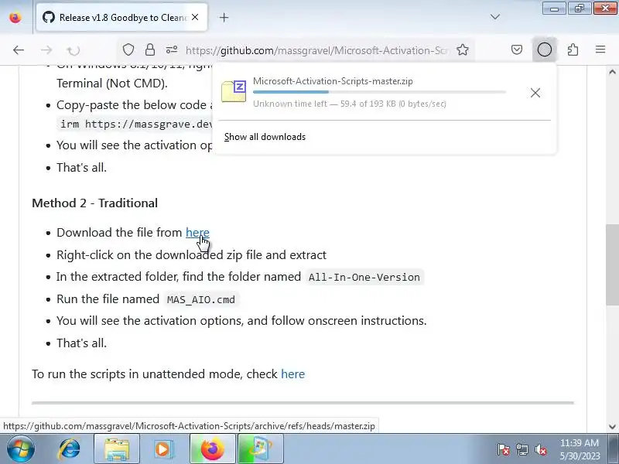Image resolution: width=619 pixels, height=464 pixels.
Task: Open Windows Media Player from taskbar
Action: click(x=164, y=449)
